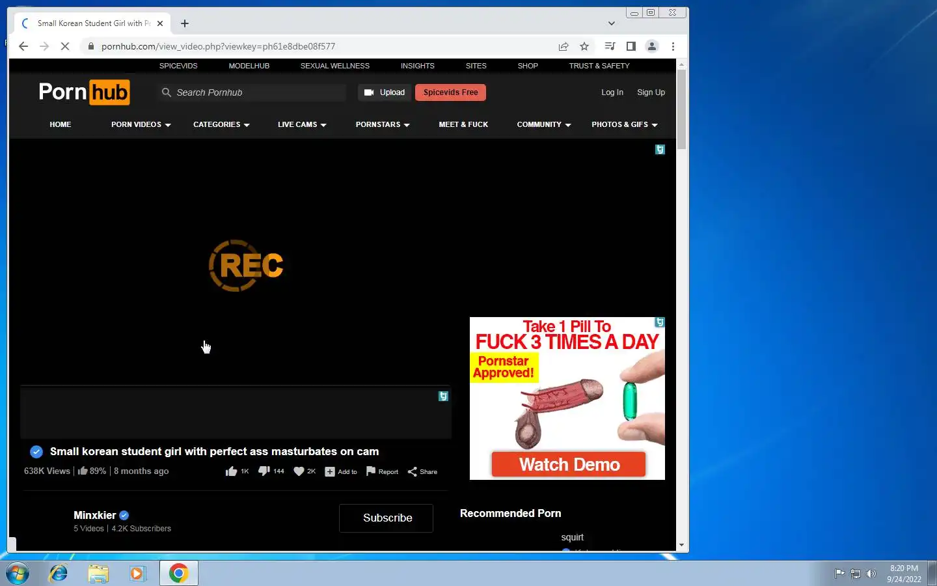937x586 pixels.
Task: Click the ad info icon below the video player
Action: click(x=443, y=396)
